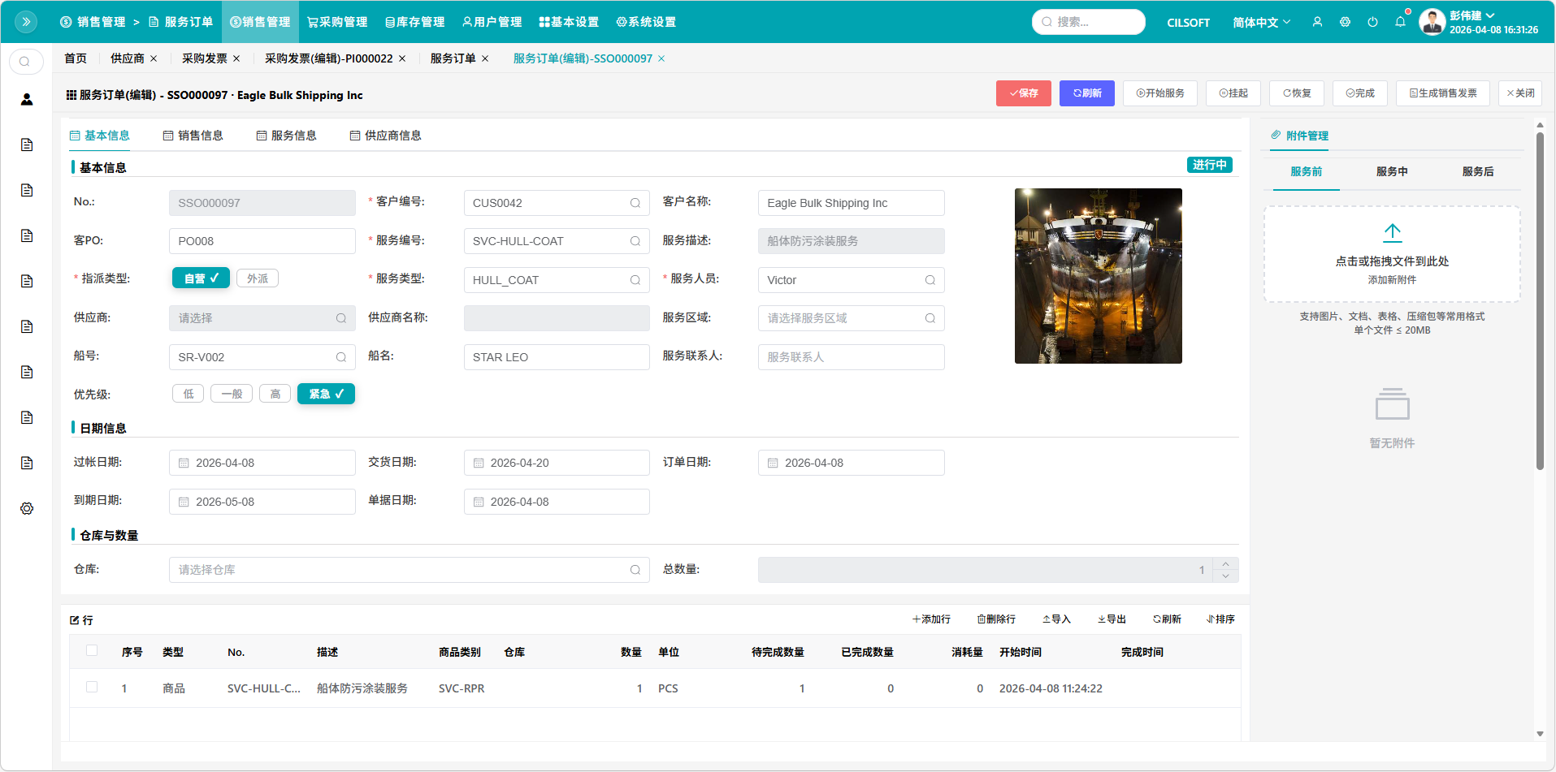Image resolution: width=1556 pixels, height=772 pixels.
Task: Click search icon in 客户编号 field
Action: click(x=635, y=203)
